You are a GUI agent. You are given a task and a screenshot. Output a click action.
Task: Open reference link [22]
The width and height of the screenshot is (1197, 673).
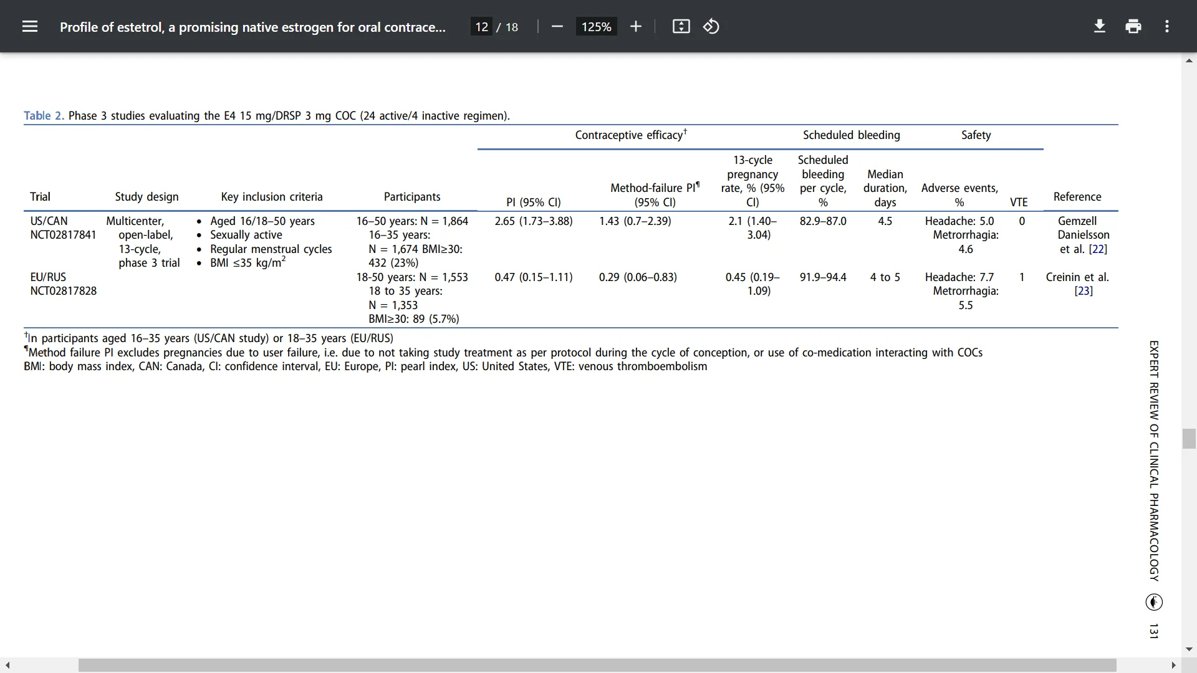1098,249
